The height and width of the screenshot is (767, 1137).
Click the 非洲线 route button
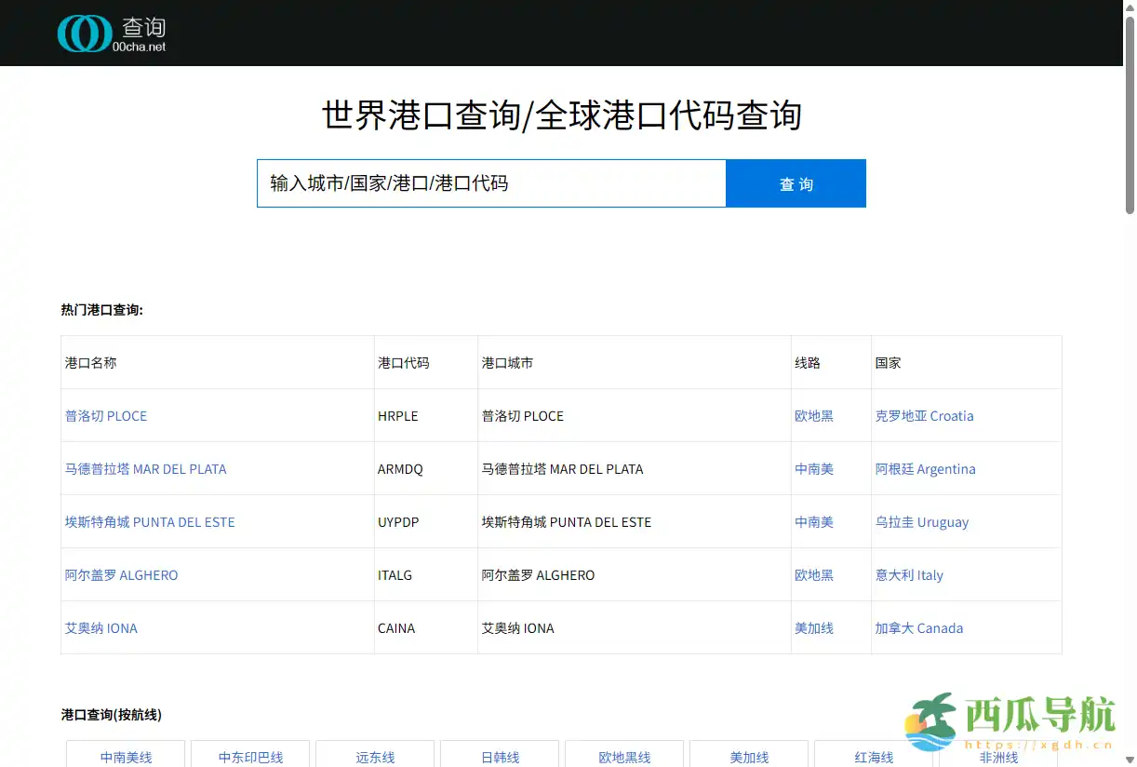tap(998, 757)
